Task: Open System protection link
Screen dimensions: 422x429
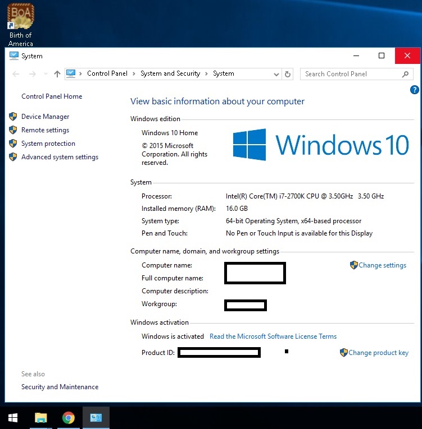Action: point(48,144)
